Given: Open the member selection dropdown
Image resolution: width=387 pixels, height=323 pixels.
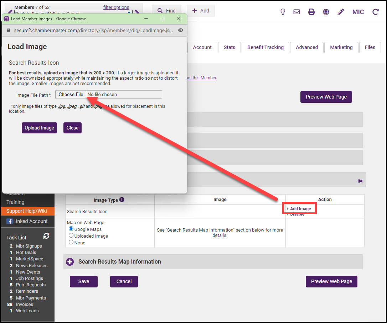Looking at the screenshot, I should tap(129, 13).
